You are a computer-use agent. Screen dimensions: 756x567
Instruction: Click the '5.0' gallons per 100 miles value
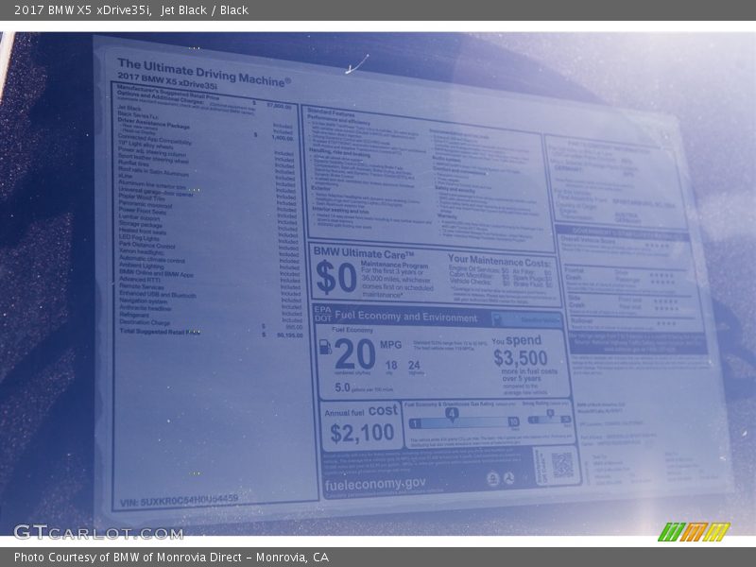click(342, 387)
